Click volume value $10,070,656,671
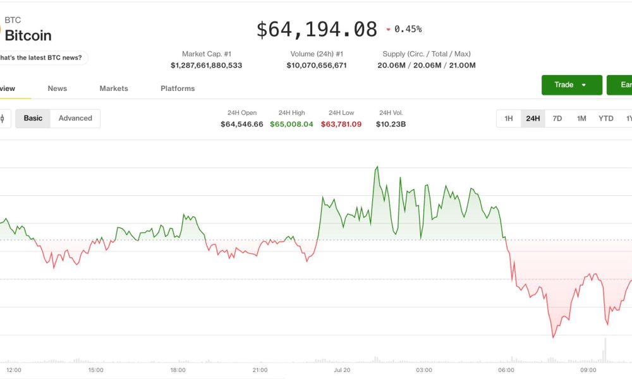 317,65
